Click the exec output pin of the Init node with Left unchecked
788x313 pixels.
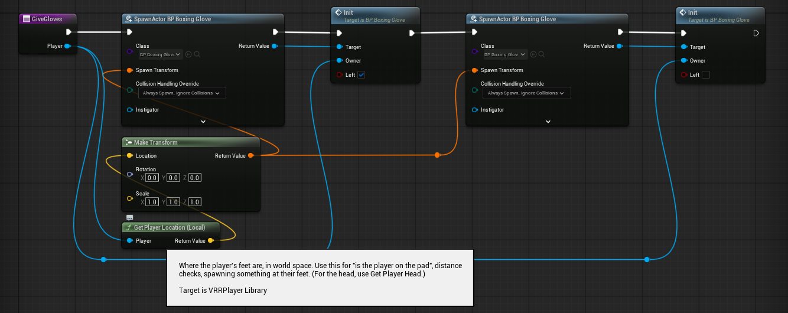[x=756, y=33]
